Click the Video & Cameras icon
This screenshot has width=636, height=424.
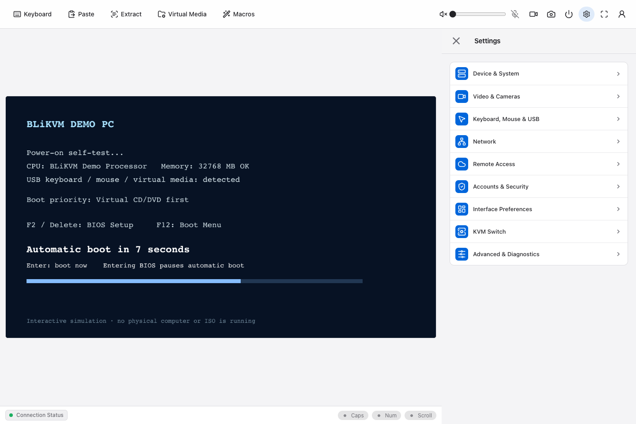[x=462, y=96]
